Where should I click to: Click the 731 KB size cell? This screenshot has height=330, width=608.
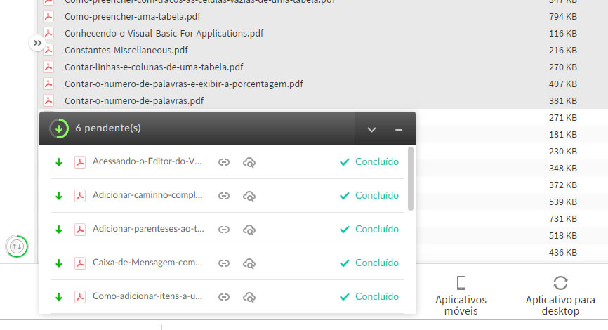point(562,218)
